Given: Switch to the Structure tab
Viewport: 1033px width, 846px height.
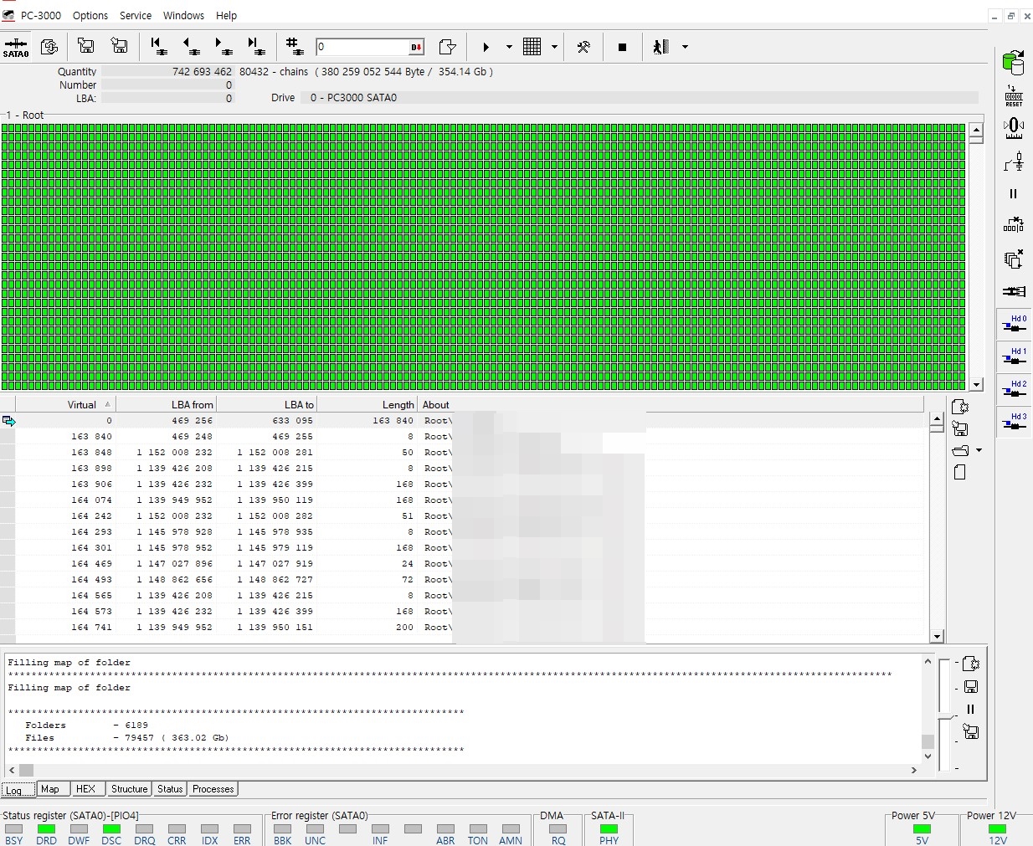Looking at the screenshot, I should pos(129,789).
